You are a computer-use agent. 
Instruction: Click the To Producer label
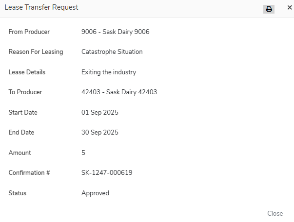tap(25, 92)
